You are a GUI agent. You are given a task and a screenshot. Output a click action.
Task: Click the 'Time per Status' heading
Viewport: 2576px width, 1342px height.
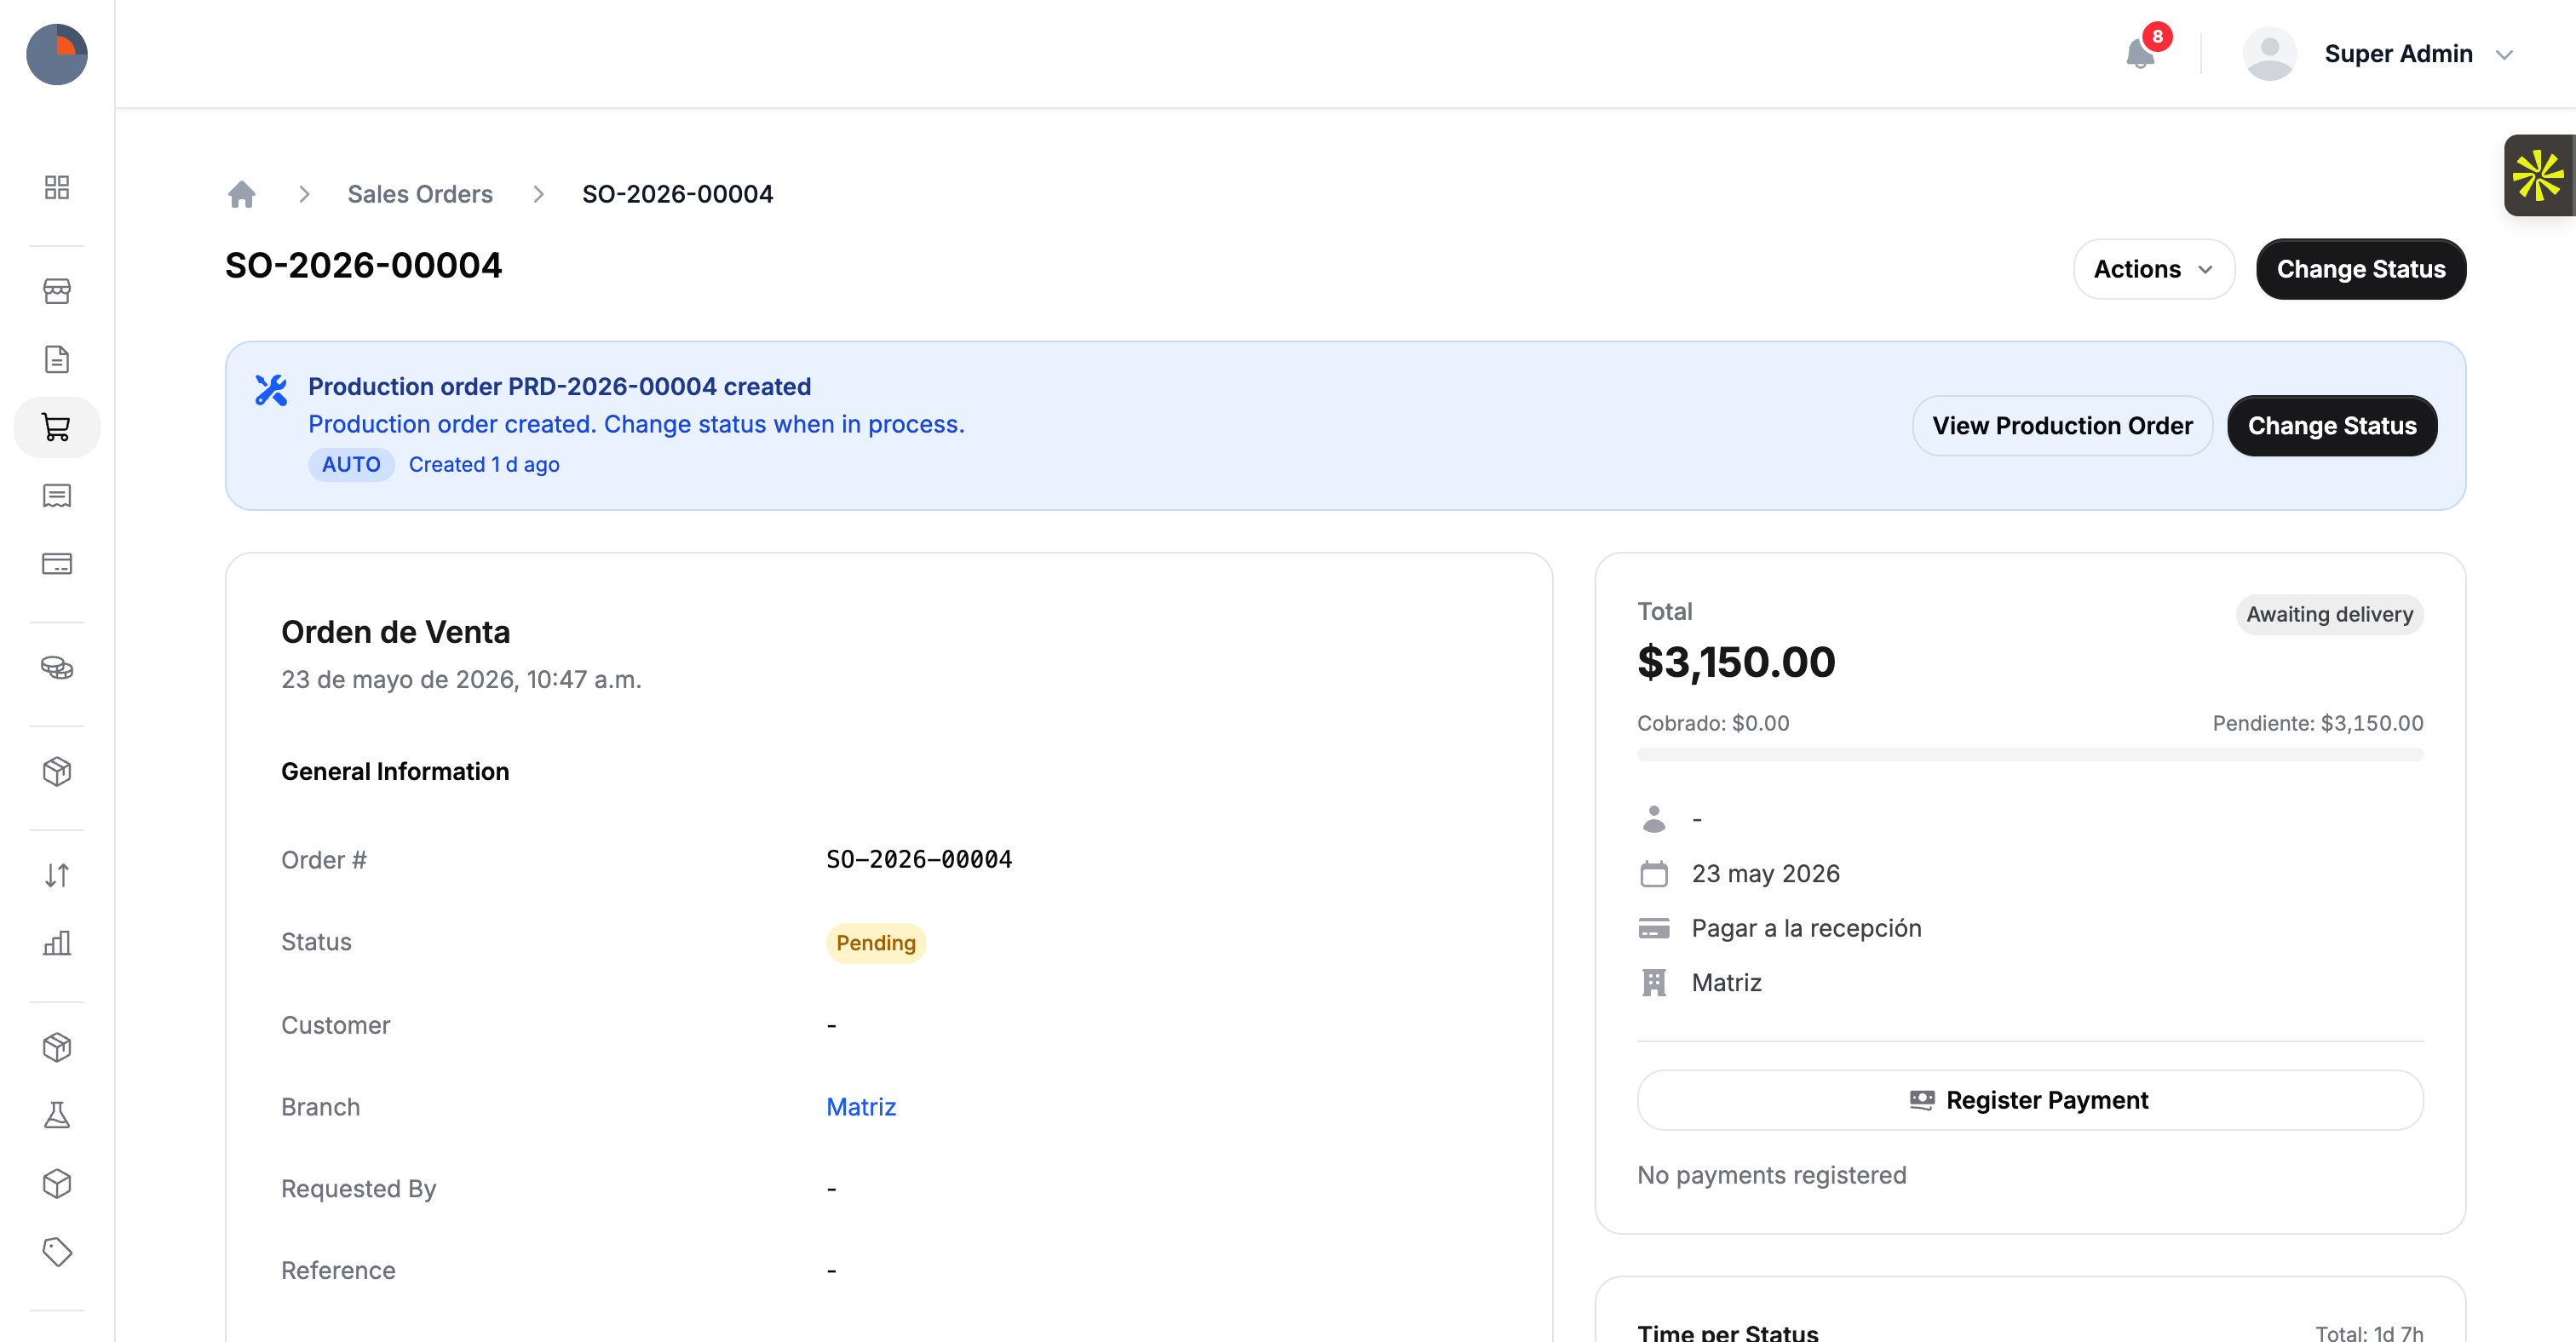1727,1332
